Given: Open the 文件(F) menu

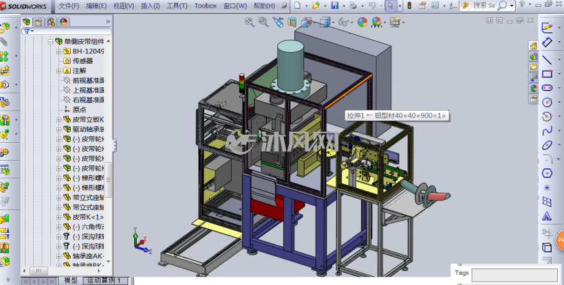Looking at the screenshot, I should 69,5.
